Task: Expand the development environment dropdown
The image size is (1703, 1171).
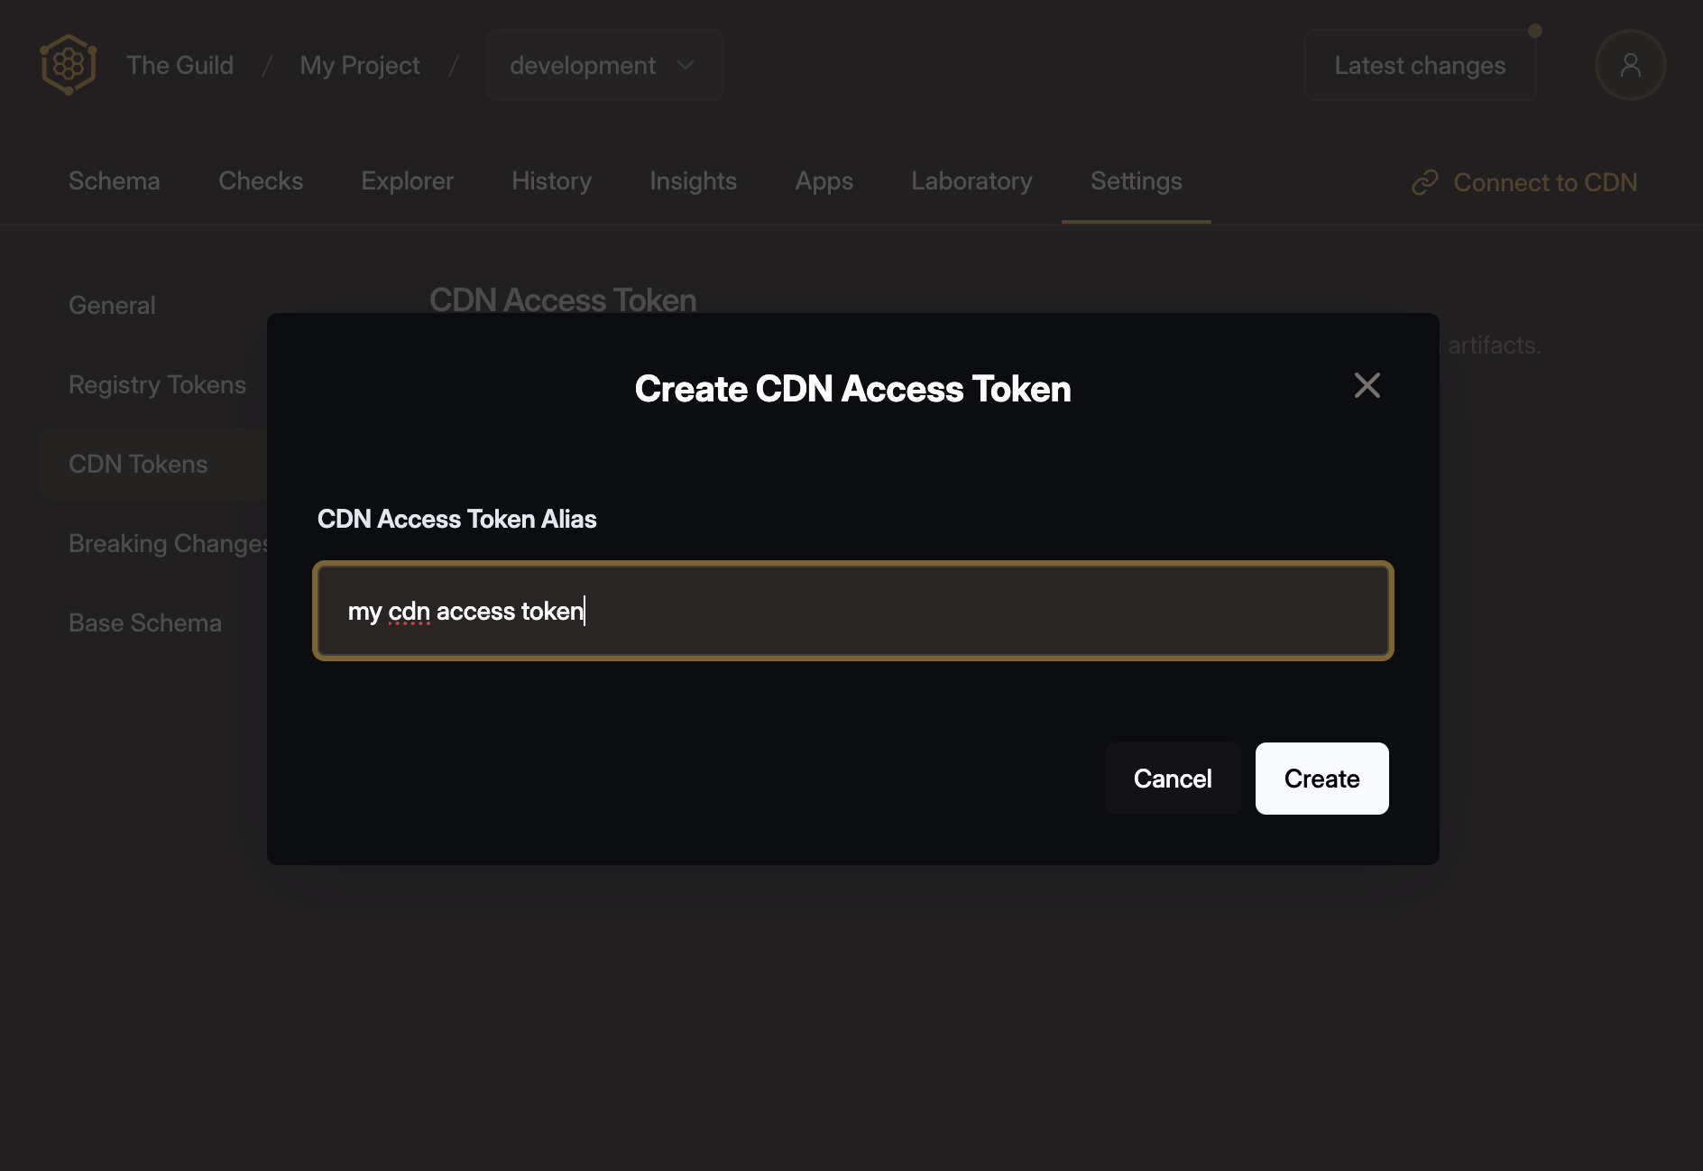Action: point(603,64)
